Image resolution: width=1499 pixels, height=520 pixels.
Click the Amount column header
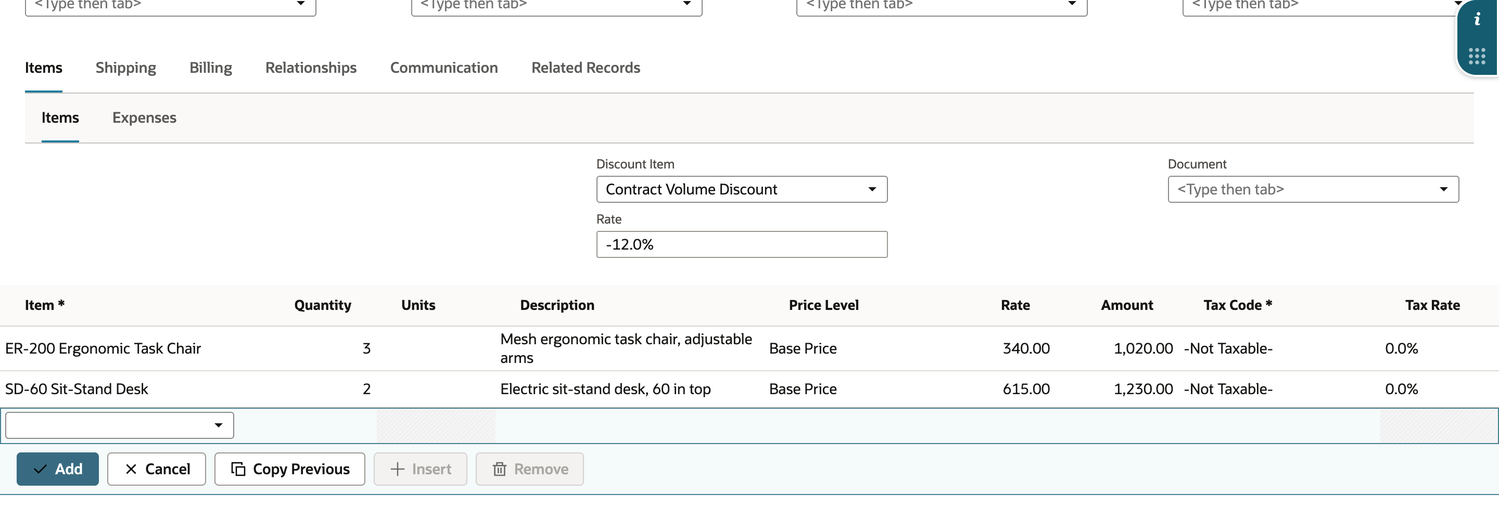1126,305
